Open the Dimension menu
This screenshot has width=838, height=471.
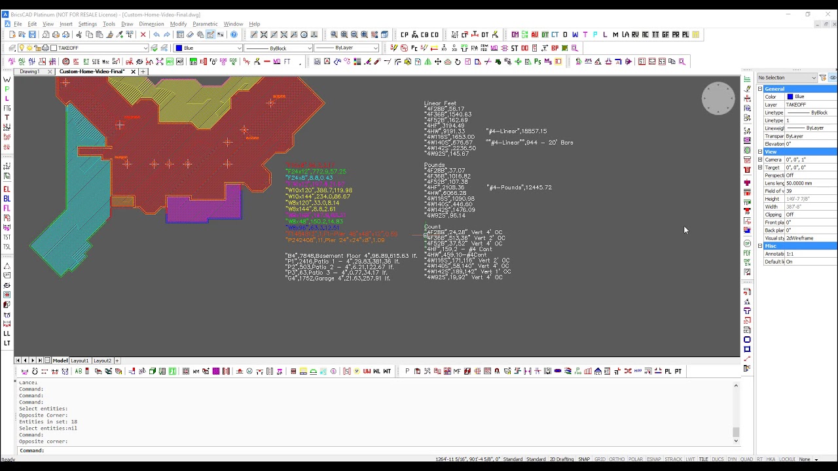[151, 24]
